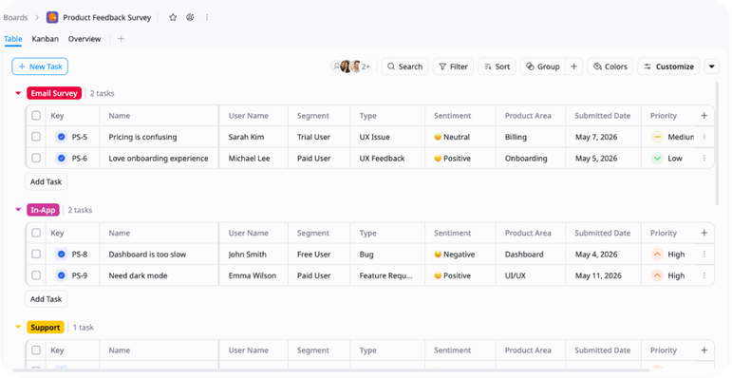Viewport: 732px width, 378px height.
Task: Click the vertical scrollbar
Action: (x=718, y=143)
